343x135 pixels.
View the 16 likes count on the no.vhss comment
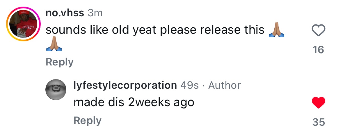318,50
